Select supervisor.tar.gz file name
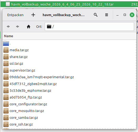This screenshot has height=132, width=138. pos(22,70)
